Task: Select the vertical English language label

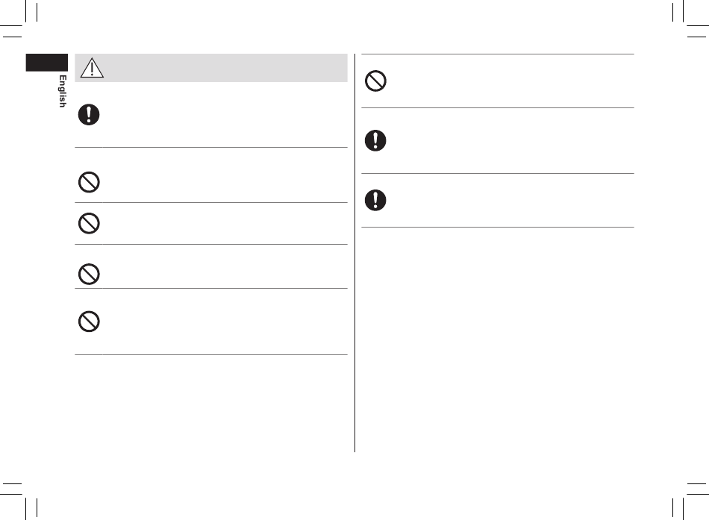Action: click(63, 91)
